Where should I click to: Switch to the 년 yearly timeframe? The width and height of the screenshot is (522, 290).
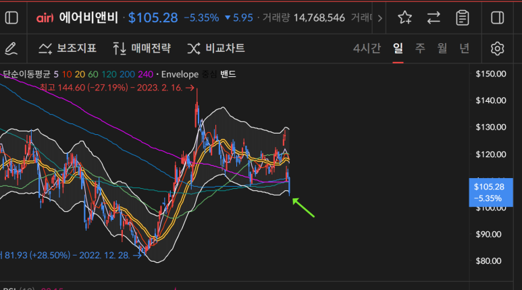pos(465,49)
